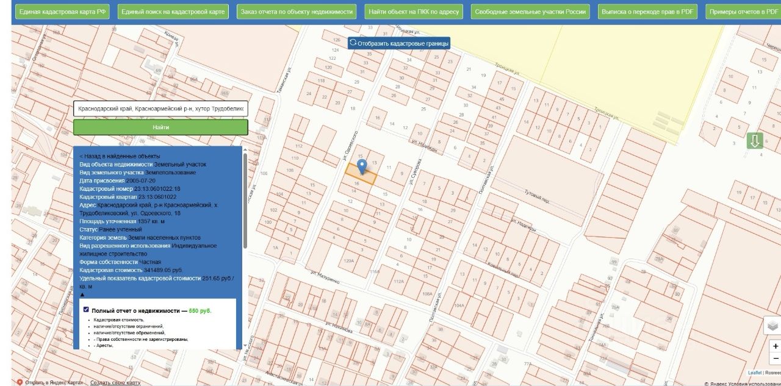Zoom out the map with minus button
Viewport: 781px width, 386px height.
pos(775,359)
